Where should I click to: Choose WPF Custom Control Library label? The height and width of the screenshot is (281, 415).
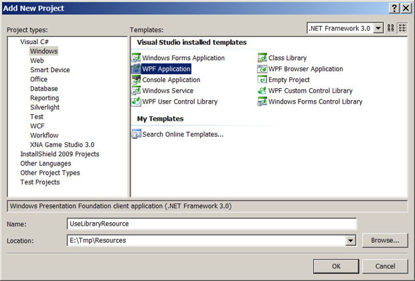pyautogui.click(x=311, y=91)
